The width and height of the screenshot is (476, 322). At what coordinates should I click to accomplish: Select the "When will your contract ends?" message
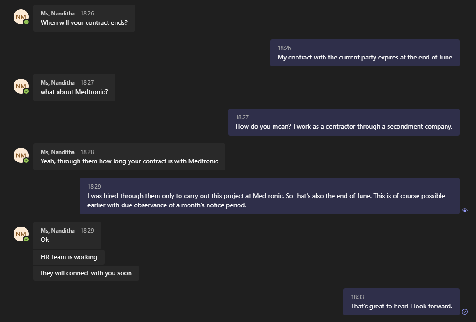[84, 22]
